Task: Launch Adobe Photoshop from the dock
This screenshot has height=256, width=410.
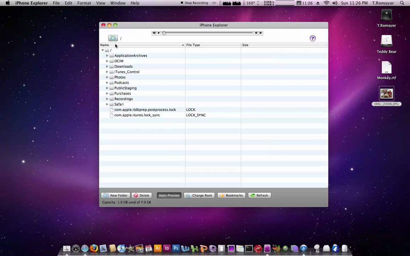Action: [x=176, y=248]
